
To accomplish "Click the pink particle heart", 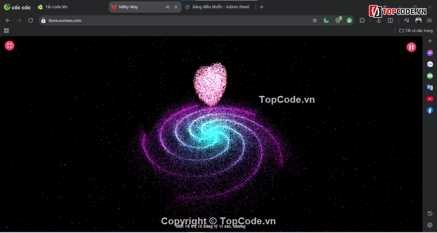I will point(210,83).
